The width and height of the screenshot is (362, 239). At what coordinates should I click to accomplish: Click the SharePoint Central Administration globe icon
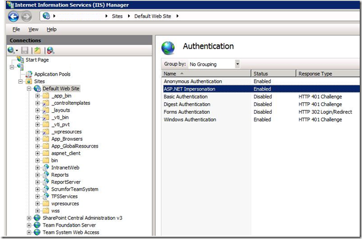point(37,218)
